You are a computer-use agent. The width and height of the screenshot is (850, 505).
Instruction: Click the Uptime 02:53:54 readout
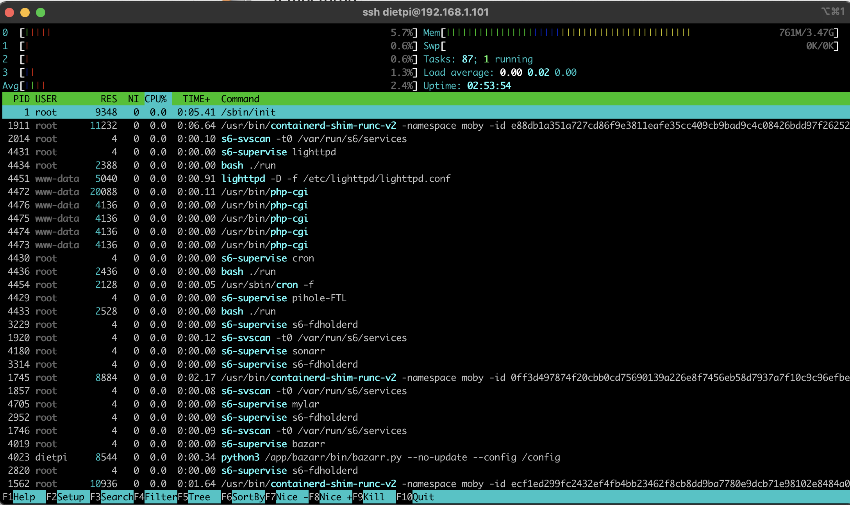click(467, 85)
